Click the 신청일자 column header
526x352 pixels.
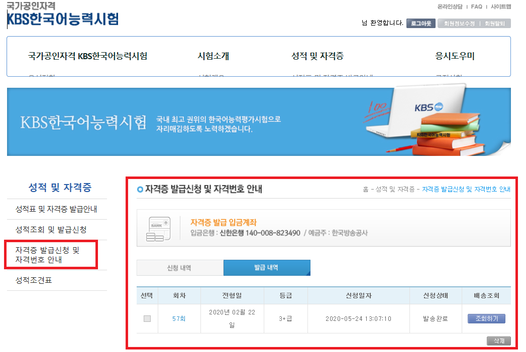click(359, 296)
